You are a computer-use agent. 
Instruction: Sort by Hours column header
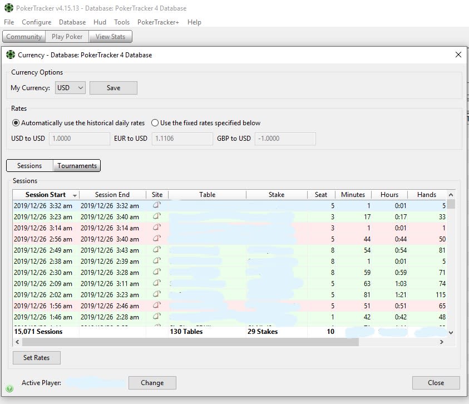point(389,195)
